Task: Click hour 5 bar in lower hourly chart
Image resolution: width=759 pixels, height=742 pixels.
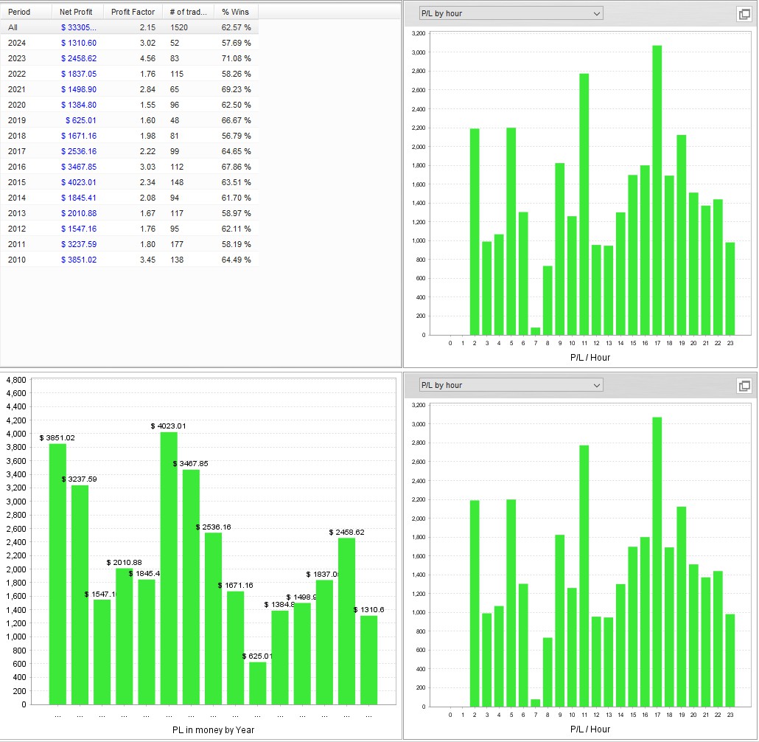Action: coord(511,603)
